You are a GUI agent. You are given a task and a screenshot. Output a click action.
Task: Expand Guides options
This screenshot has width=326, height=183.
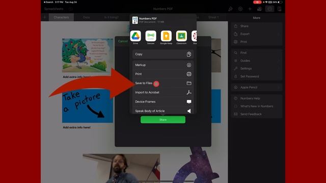point(257,60)
